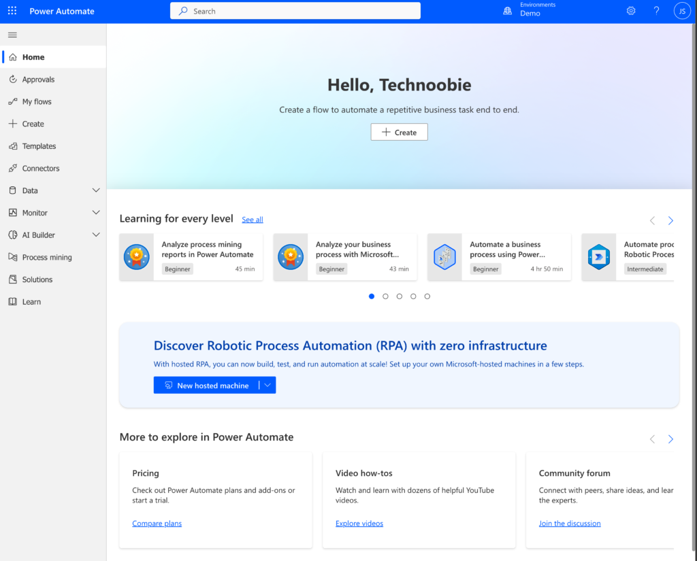The height and width of the screenshot is (561, 697).
Task: Open the app launcher waffle icon
Action: coord(12,11)
